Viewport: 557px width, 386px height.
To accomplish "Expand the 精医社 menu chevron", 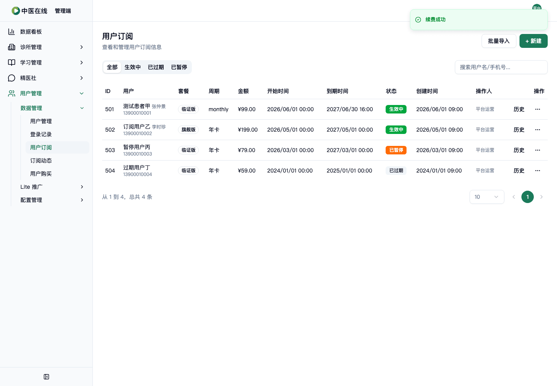I will (x=82, y=78).
